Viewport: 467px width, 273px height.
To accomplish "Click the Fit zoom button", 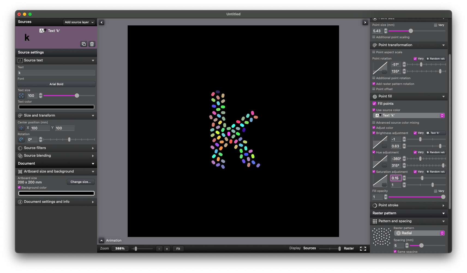I will [x=178, y=249].
